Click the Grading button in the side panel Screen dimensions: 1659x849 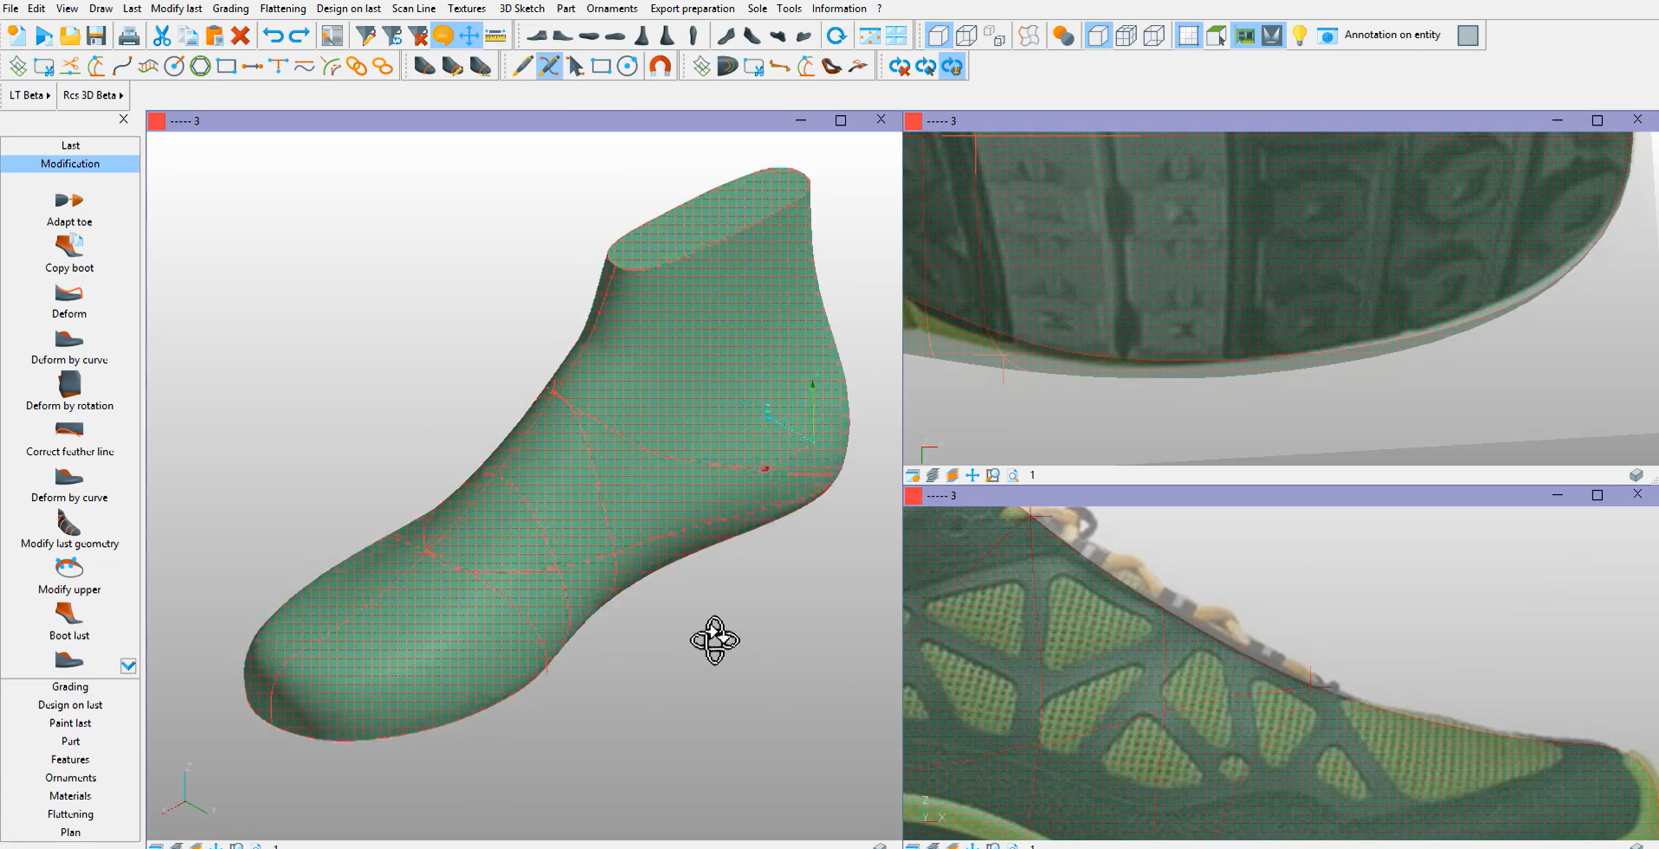click(x=69, y=686)
